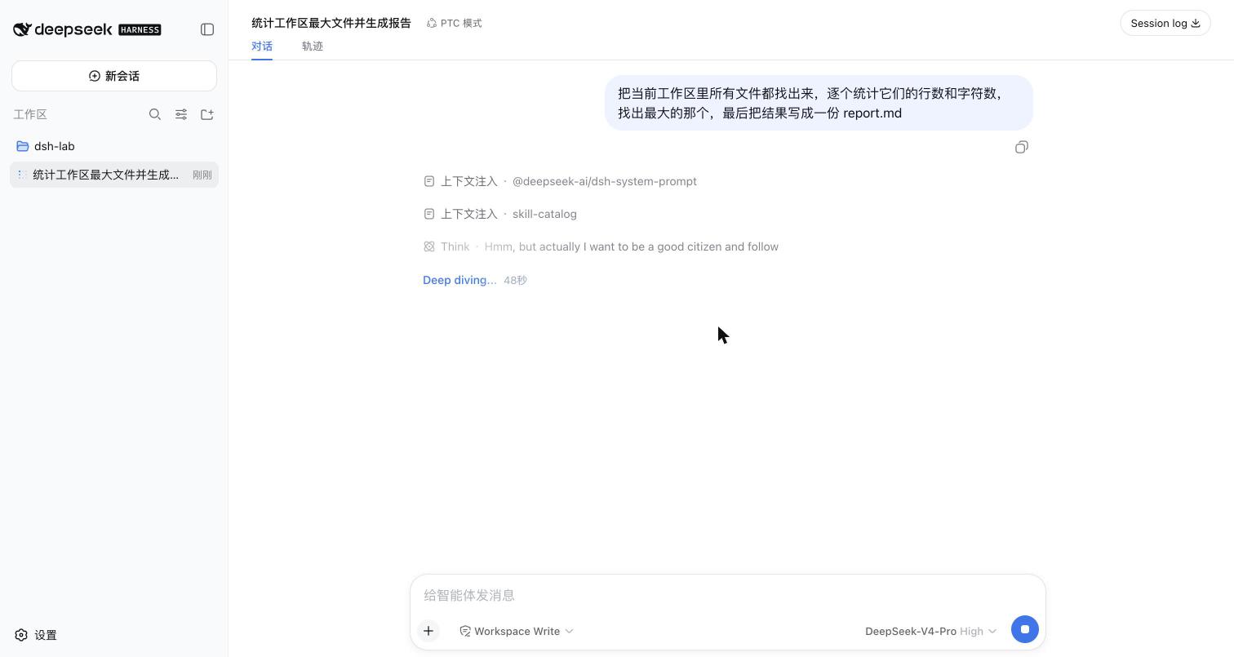The width and height of the screenshot is (1234, 657).
Task: Open 设置 settings at sidebar bottom
Action: pyautogui.click(x=36, y=635)
